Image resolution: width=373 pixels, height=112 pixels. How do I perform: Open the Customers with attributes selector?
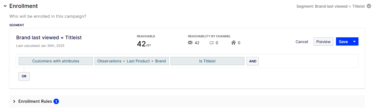point(56,61)
